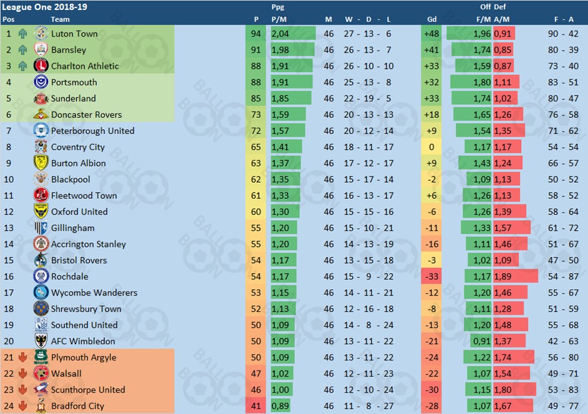Click the Barnsley club badge
The image size is (588, 414).
41,50
